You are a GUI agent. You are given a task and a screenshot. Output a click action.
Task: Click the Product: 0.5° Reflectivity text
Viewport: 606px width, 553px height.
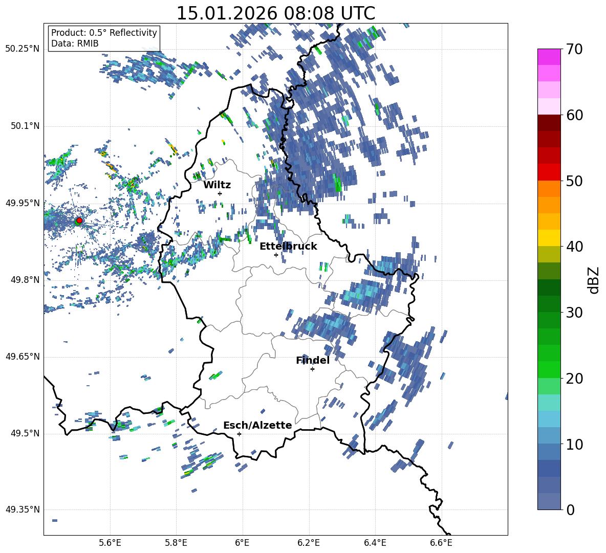(x=104, y=33)
